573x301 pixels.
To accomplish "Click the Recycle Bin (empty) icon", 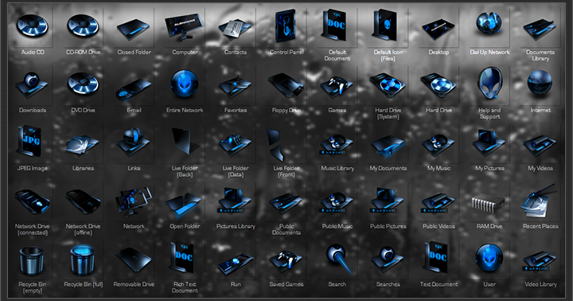I will 31,261.
